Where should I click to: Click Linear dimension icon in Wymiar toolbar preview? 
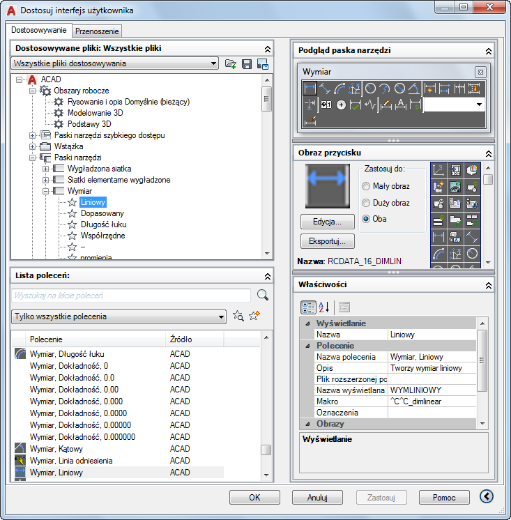310,89
